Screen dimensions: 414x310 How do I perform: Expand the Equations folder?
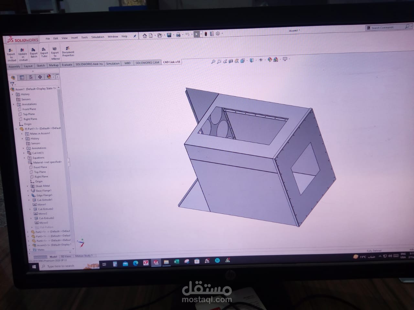click(25, 158)
